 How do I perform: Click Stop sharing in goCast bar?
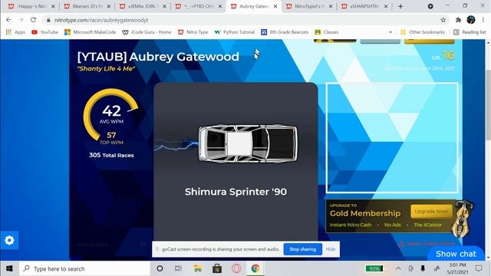pos(302,249)
